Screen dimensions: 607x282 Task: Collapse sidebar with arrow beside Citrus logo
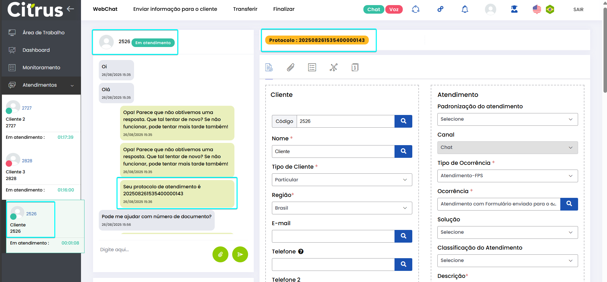tap(71, 9)
